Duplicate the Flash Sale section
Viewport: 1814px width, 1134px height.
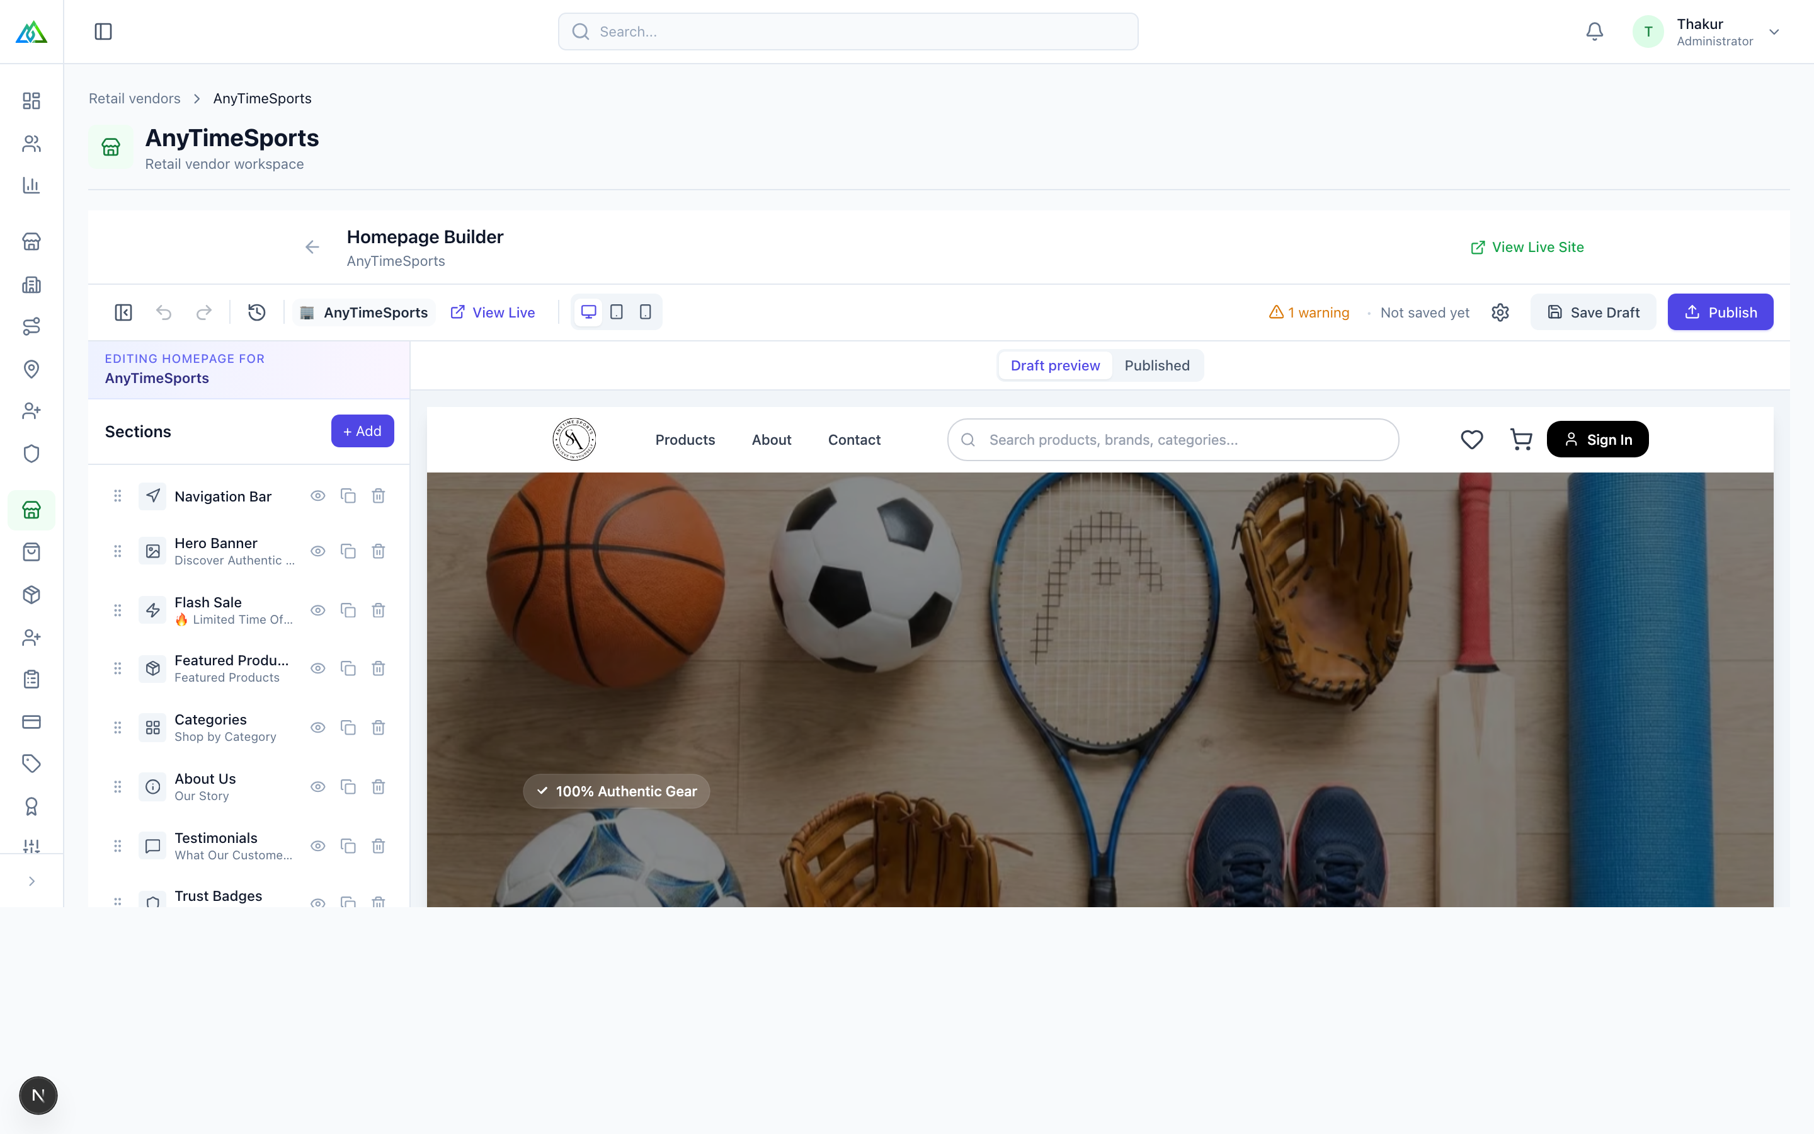pos(348,610)
